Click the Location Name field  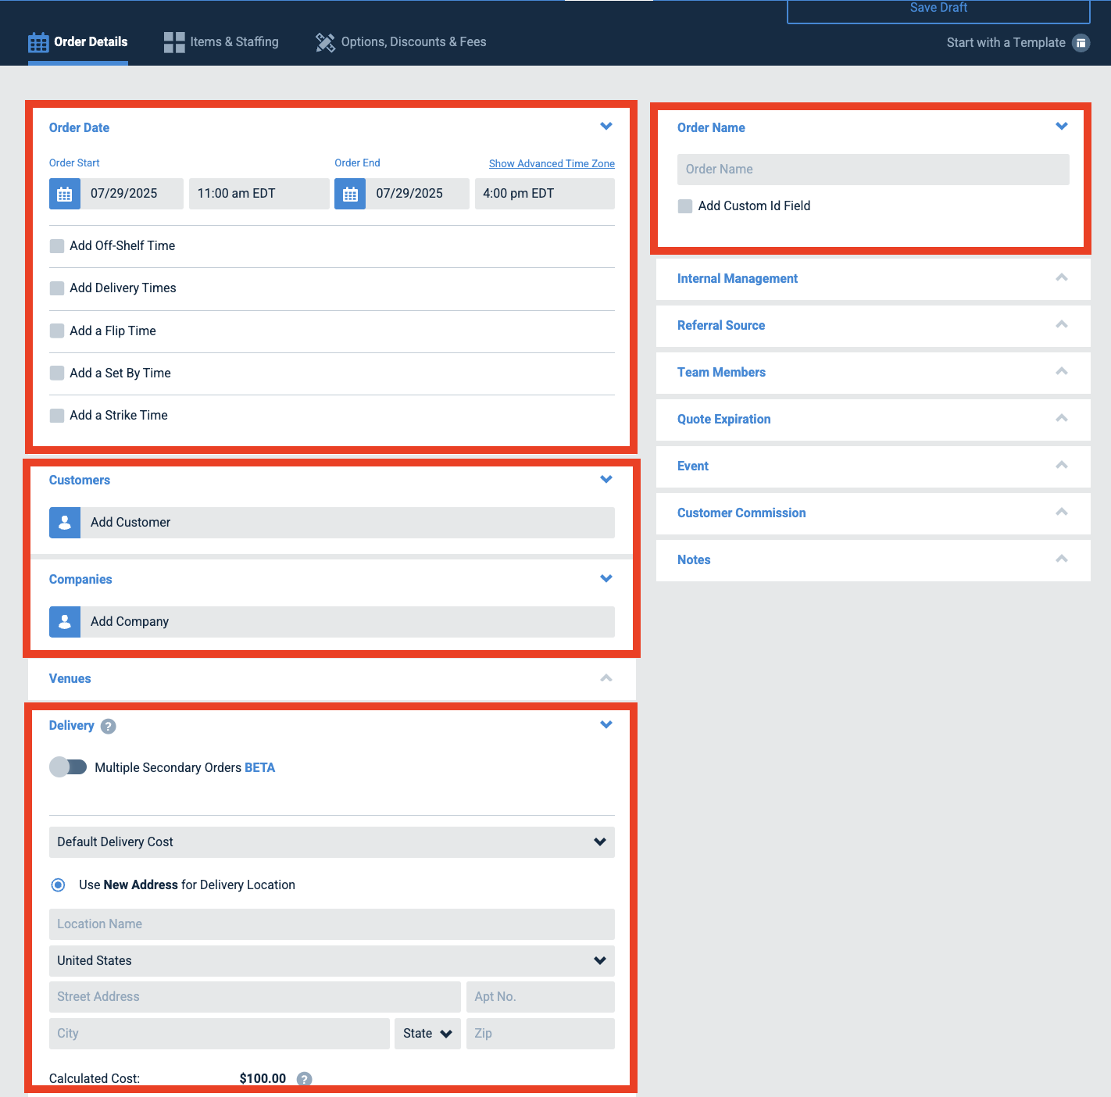click(332, 924)
